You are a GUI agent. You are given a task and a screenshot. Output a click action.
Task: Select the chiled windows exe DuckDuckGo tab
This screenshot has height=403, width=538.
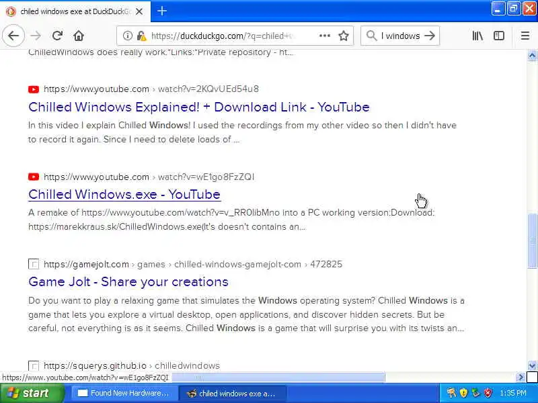pyautogui.click(x=75, y=11)
